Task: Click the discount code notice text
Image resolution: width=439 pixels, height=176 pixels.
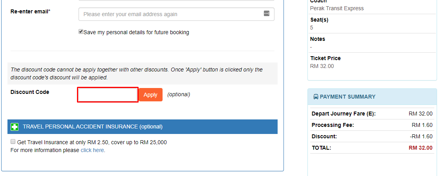Action: pyautogui.click(x=137, y=73)
